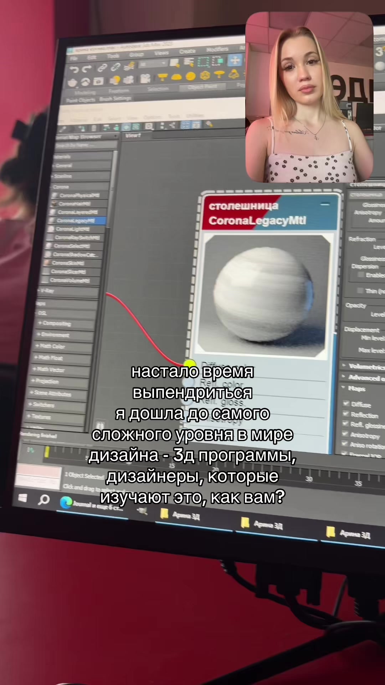
Task: Click the yellow dome Corona toolbar icon
Action: point(176,77)
